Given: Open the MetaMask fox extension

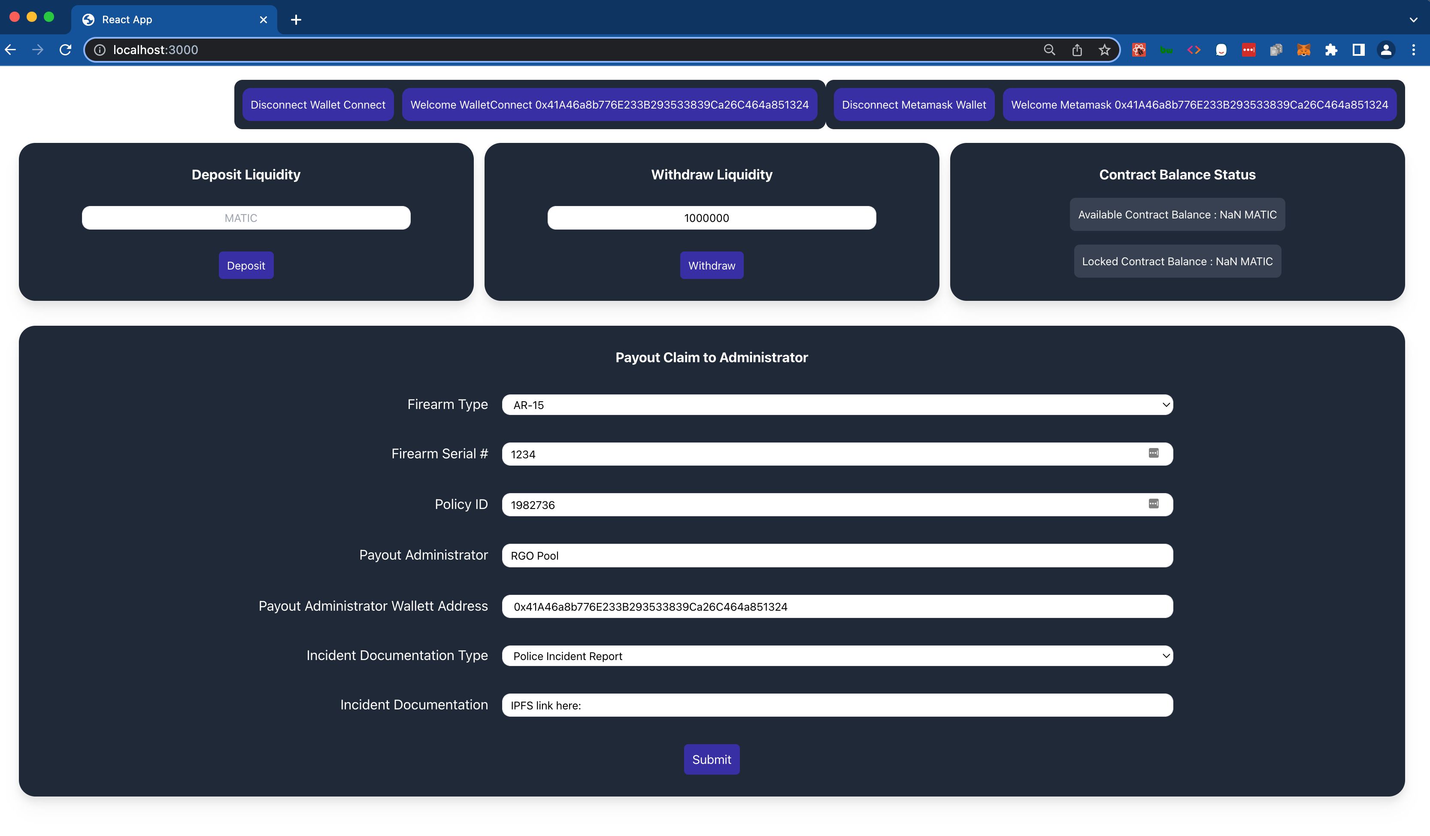Looking at the screenshot, I should coord(1303,50).
